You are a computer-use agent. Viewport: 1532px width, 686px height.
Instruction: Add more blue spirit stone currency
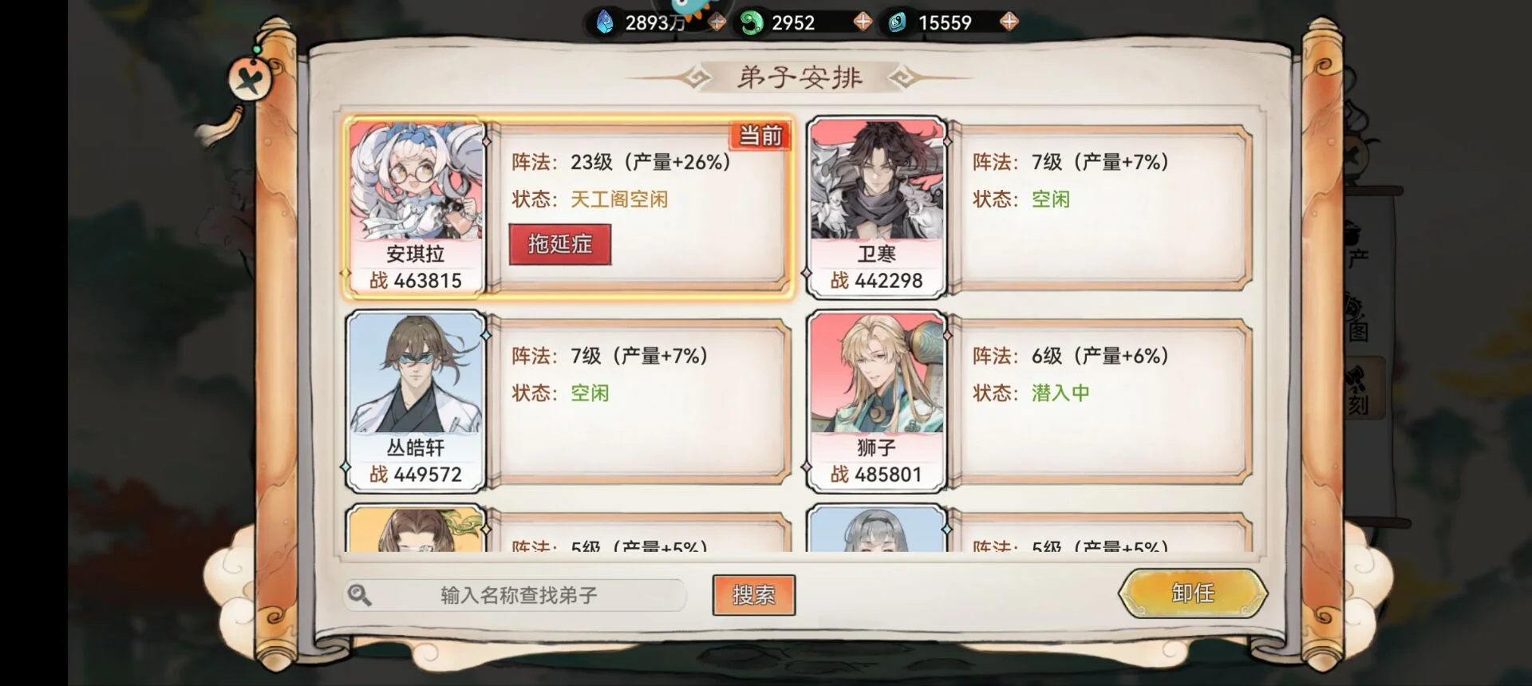717,22
